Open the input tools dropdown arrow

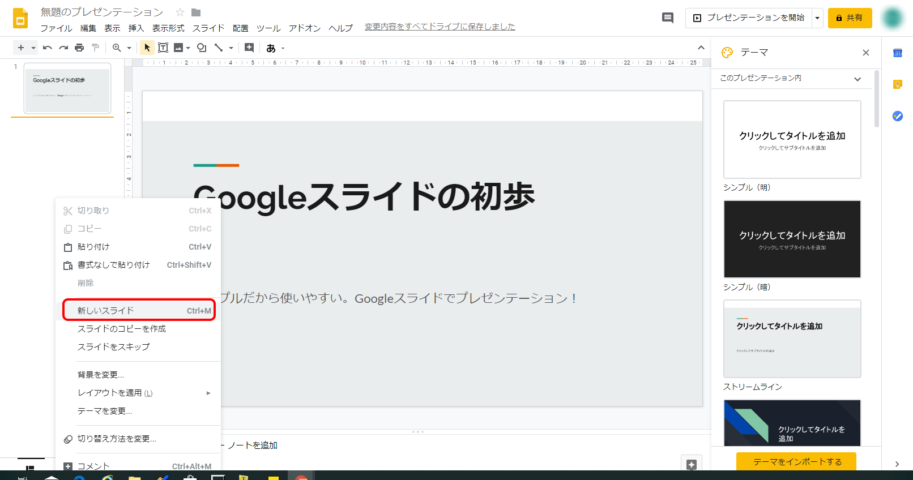(x=283, y=49)
